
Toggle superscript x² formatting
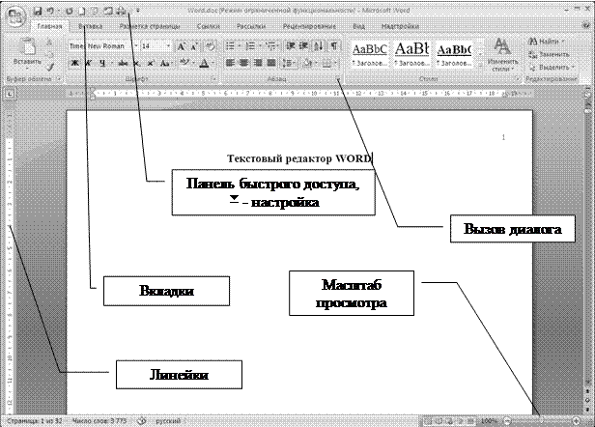click(x=151, y=63)
